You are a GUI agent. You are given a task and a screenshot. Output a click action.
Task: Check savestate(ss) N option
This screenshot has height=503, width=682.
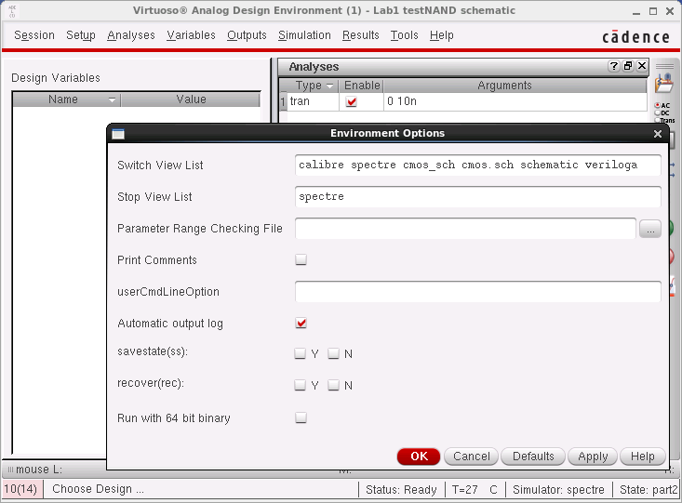(x=333, y=353)
